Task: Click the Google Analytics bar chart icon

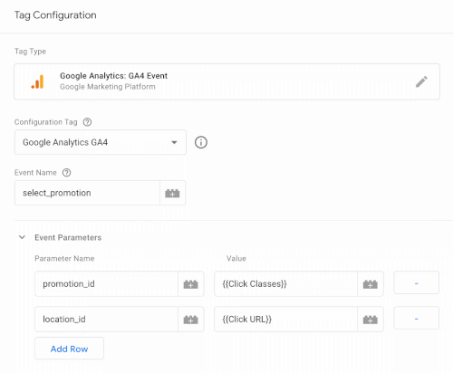Action: tap(38, 81)
